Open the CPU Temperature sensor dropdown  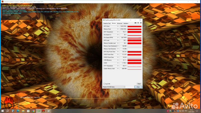click(118, 66)
